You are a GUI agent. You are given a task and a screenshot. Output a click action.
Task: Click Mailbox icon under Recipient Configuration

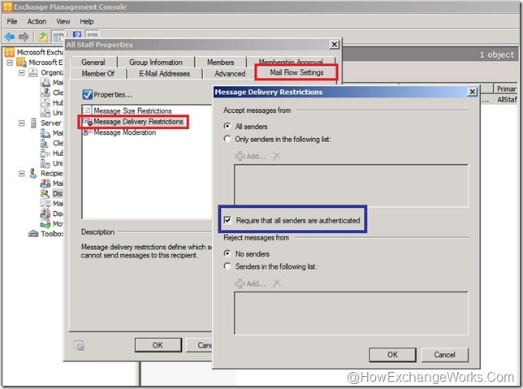(x=45, y=184)
